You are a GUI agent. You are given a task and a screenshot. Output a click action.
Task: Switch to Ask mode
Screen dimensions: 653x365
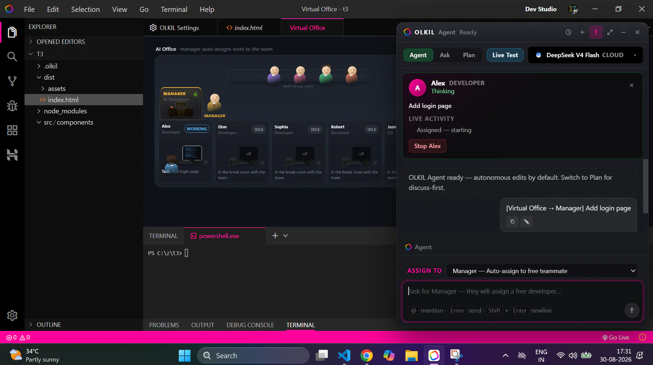(x=445, y=55)
